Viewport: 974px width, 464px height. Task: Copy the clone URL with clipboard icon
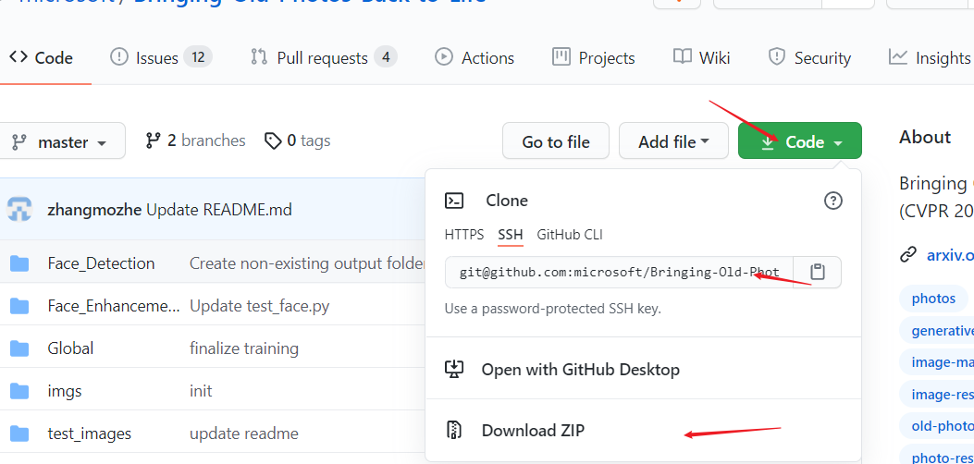click(818, 273)
